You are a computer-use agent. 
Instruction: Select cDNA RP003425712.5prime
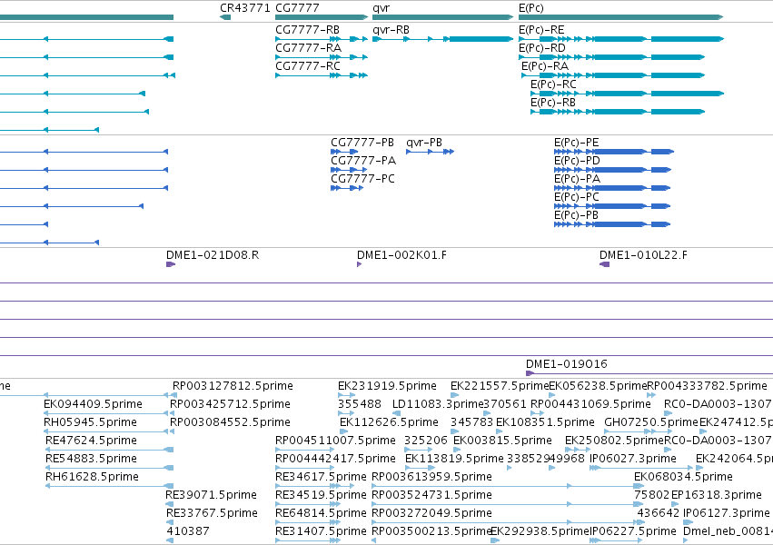click(172, 413)
